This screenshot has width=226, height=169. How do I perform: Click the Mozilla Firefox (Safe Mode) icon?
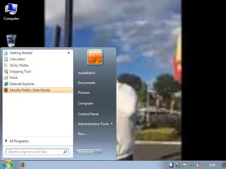[x=6, y=90]
